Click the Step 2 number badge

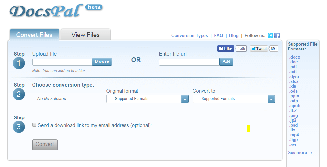[x=19, y=94]
